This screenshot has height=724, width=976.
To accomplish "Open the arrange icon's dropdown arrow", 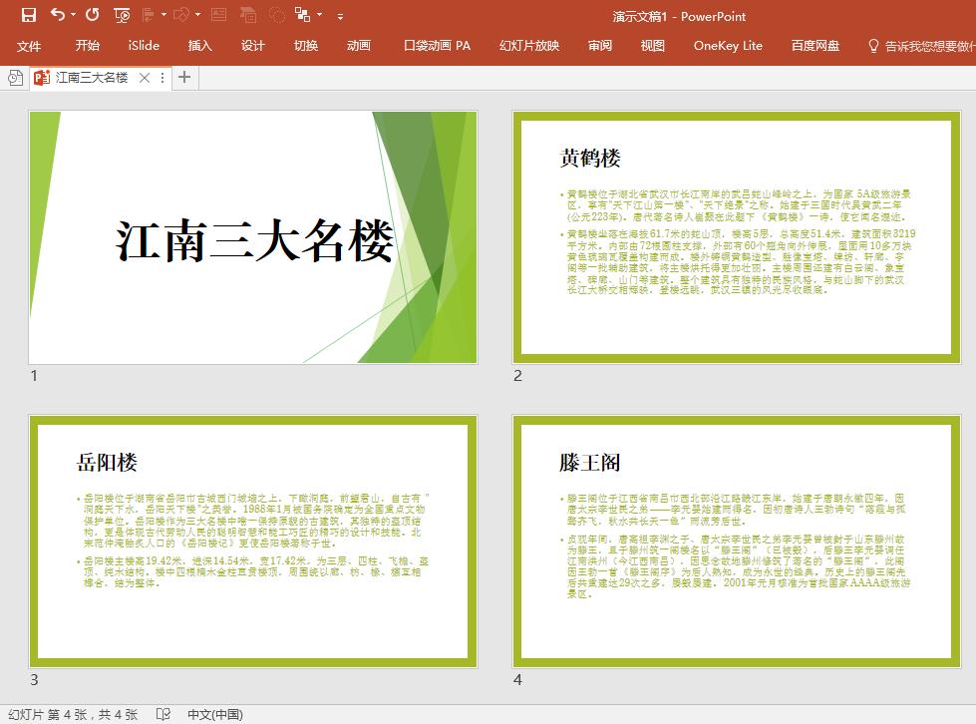I will pyautogui.click(x=319, y=15).
